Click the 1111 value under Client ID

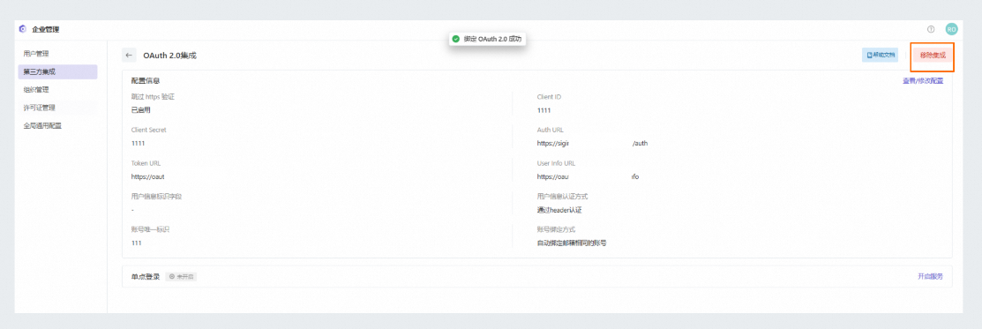(543, 109)
